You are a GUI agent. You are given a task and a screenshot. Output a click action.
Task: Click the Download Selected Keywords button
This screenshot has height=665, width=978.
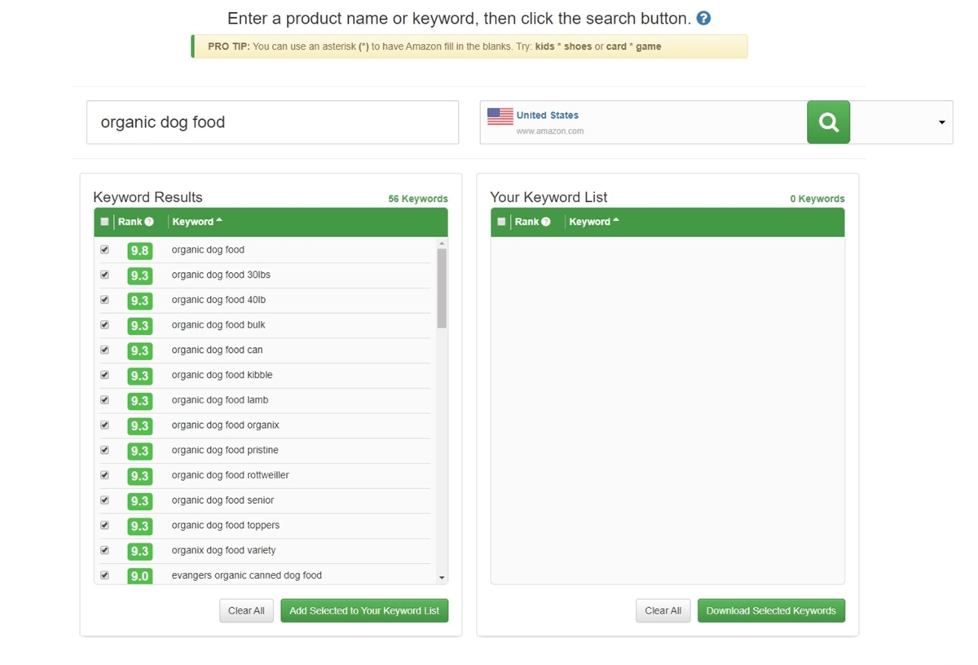click(x=771, y=610)
